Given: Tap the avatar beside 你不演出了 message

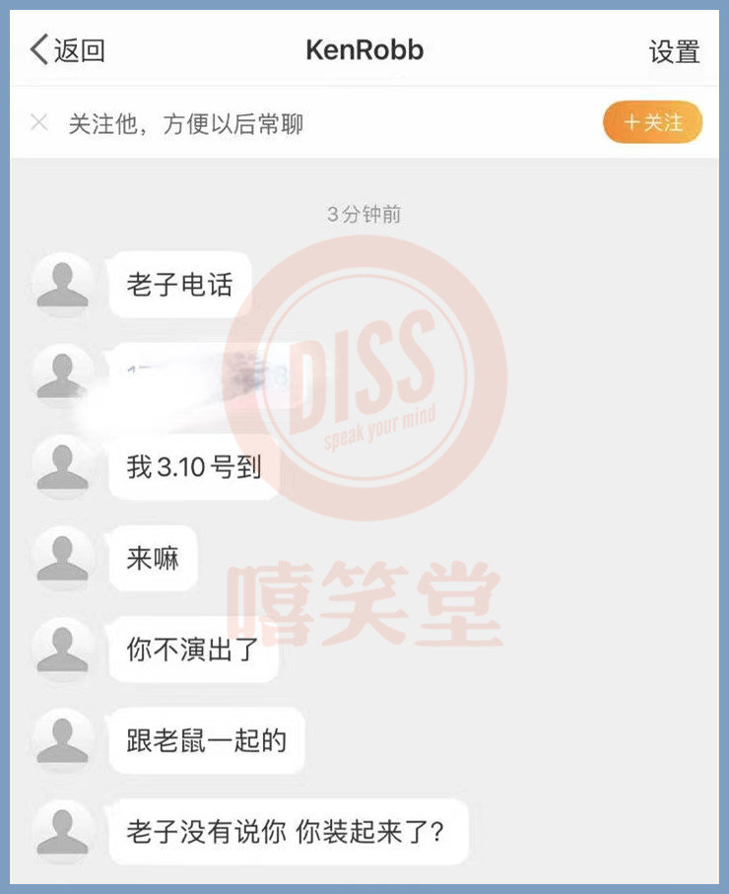Looking at the screenshot, I should pos(63,649).
